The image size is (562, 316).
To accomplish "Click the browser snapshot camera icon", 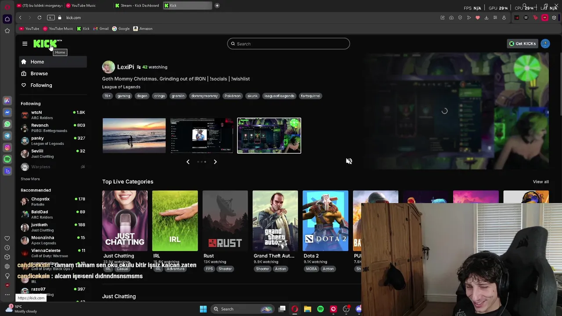I will coord(451,18).
